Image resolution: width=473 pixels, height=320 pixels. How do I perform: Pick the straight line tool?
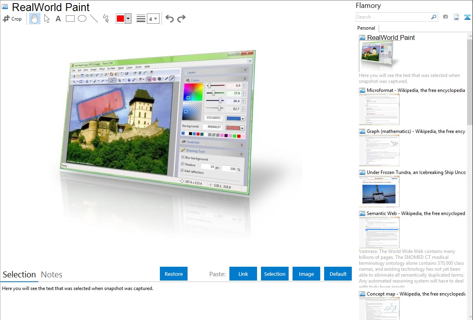(x=94, y=19)
